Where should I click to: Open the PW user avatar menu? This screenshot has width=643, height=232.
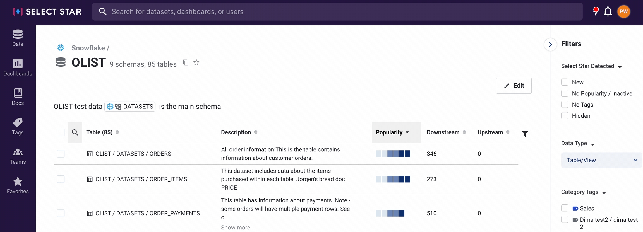point(623,12)
